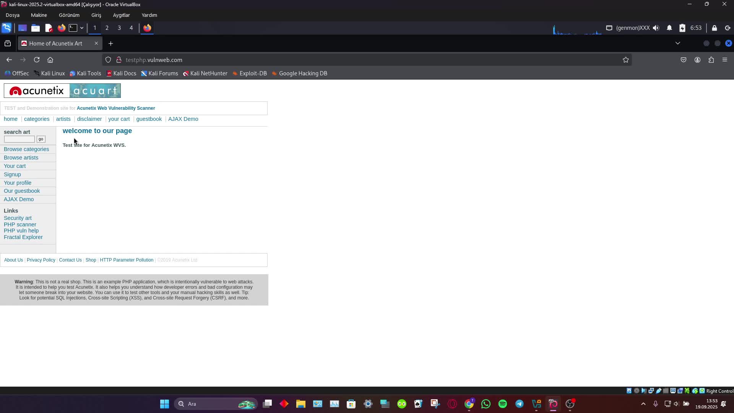
Task: Switch to workspace 3 in the panel
Action: point(119,28)
